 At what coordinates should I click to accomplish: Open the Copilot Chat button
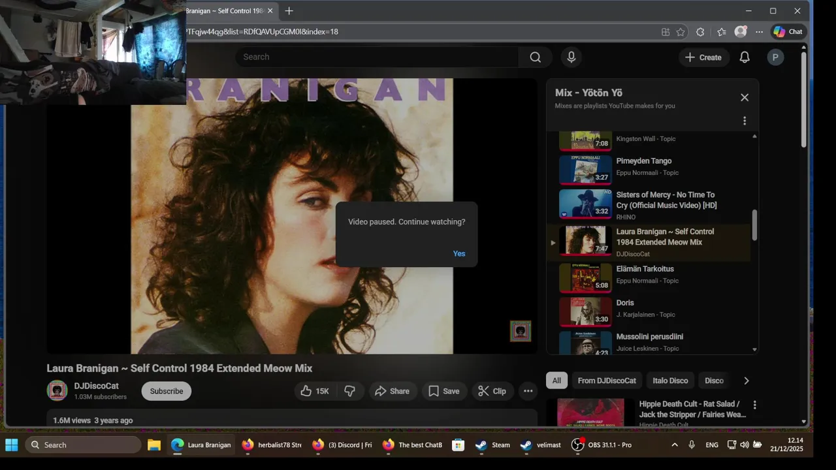coord(788,31)
